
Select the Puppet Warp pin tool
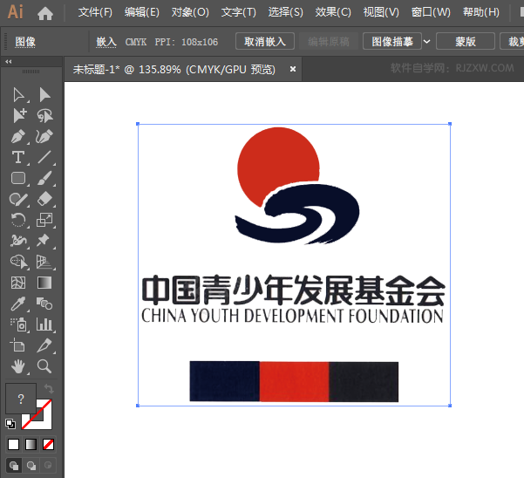pyautogui.click(x=44, y=241)
